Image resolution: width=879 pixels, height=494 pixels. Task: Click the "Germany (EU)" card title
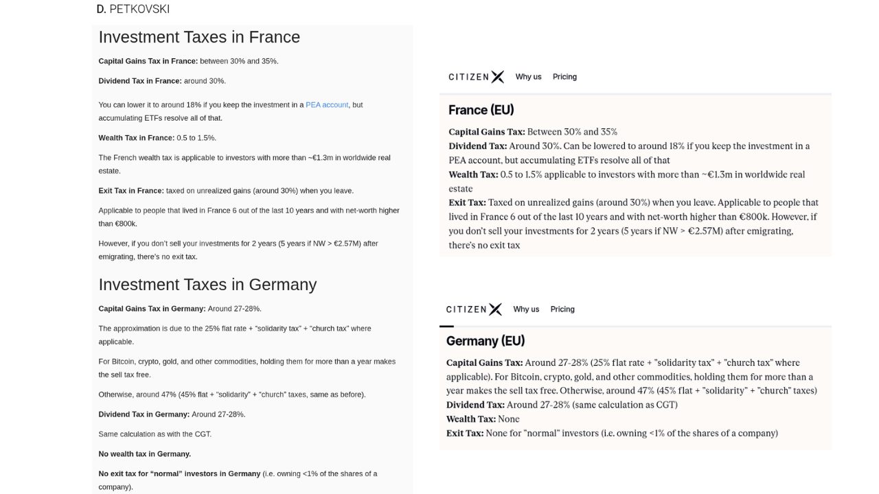[486, 341]
